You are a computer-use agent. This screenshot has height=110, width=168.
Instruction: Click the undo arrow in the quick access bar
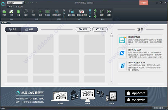[26, 3]
